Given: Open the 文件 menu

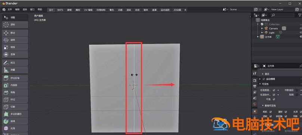Looking at the screenshot, I should 10,10.
